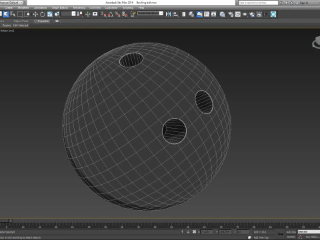This screenshot has height=240, width=320.
Task: Toggle Absolute/Offset transform mode icon
Action: [194, 232]
